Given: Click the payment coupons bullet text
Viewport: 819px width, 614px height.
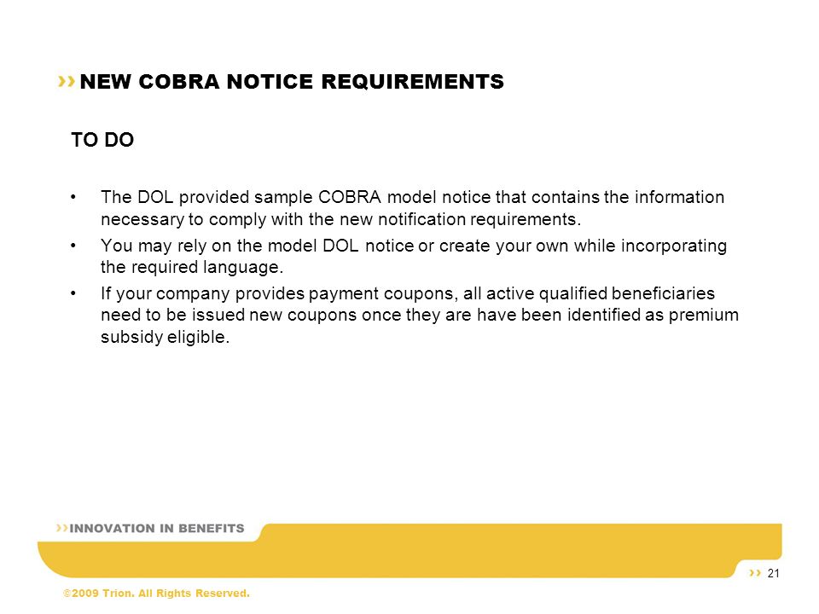Looking at the screenshot, I should coord(420,315).
